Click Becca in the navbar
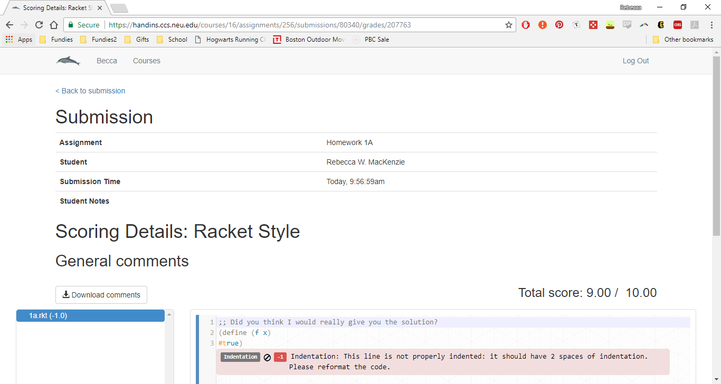Screen dimensions: 721x384 click(107, 61)
